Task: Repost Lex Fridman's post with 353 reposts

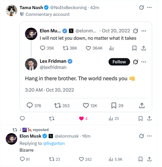Action: point(57,105)
